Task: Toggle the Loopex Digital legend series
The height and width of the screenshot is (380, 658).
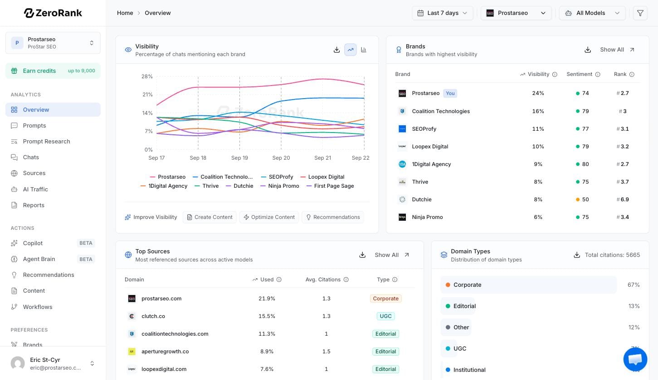Action: coord(322,177)
